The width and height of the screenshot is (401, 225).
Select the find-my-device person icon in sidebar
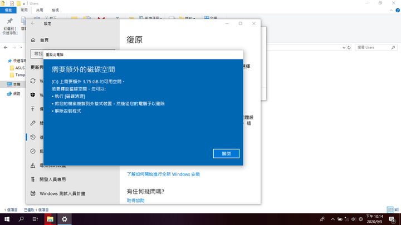[x=33, y=166]
